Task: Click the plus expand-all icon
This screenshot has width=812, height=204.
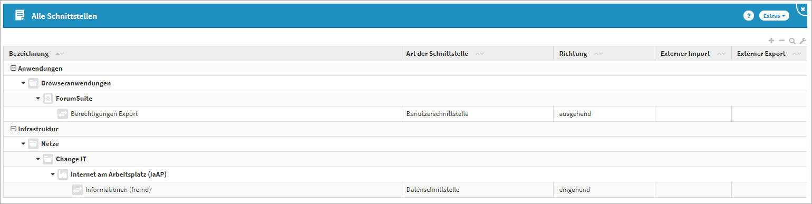Action: [x=771, y=41]
